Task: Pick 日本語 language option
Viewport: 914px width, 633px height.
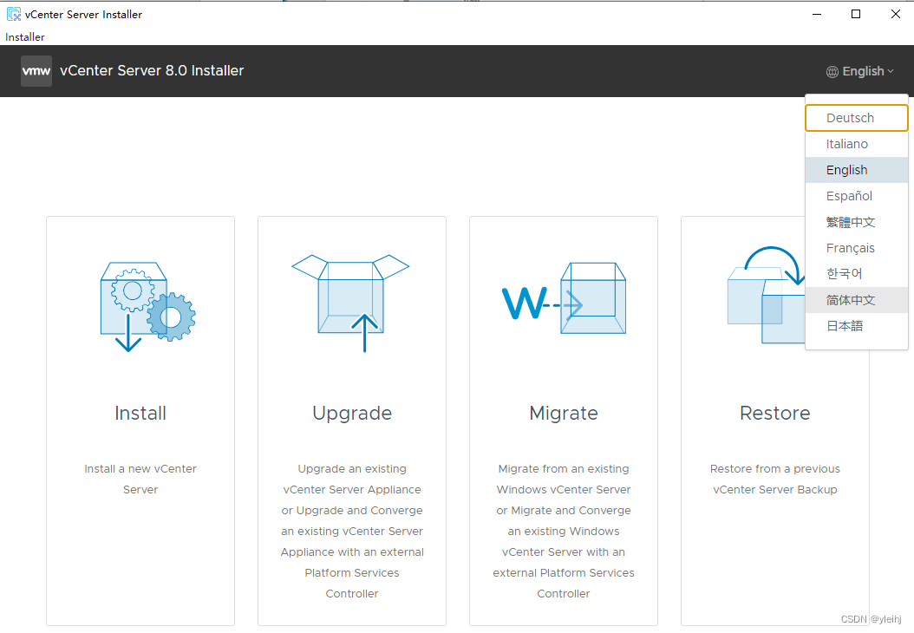Action: pyautogui.click(x=856, y=326)
